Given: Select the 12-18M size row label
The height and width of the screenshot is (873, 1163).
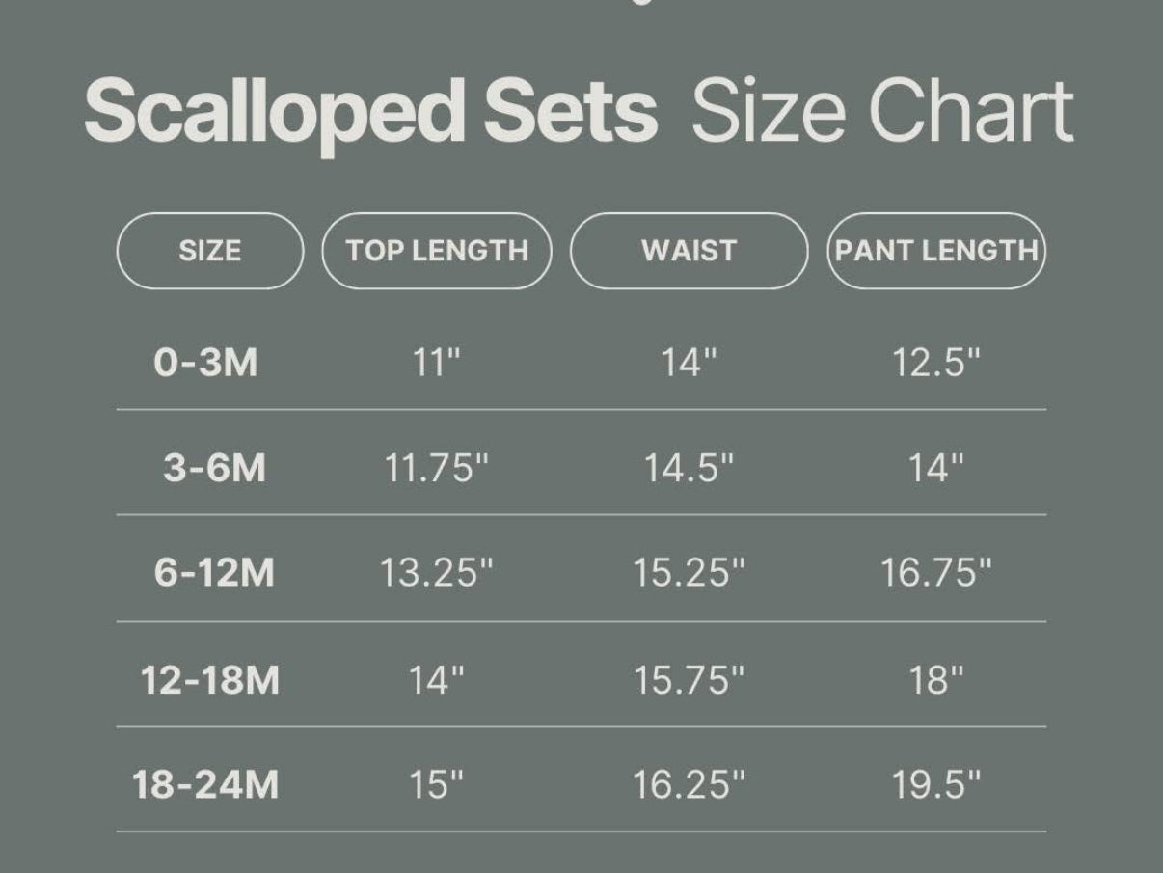Looking at the screenshot, I should coord(210,680).
